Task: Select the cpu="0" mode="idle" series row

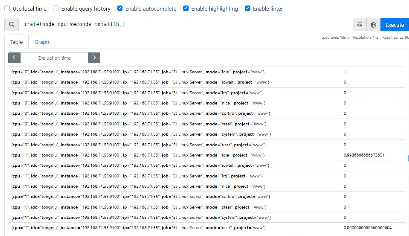Action: point(207,72)
